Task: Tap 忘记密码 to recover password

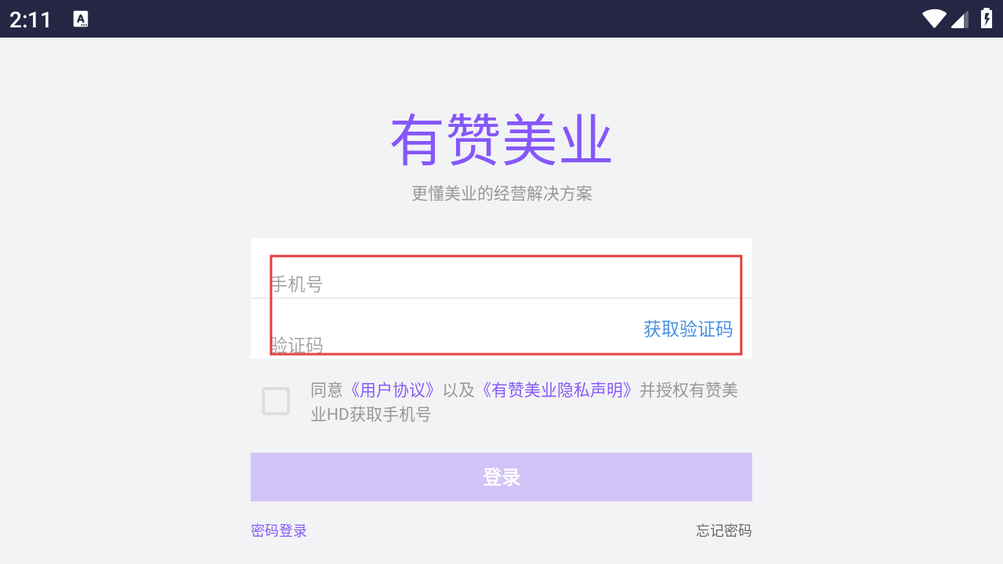Action: click(x=724, y=531)
